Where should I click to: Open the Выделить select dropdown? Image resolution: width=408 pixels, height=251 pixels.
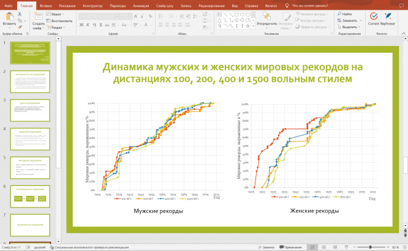(x=349, y=27)
